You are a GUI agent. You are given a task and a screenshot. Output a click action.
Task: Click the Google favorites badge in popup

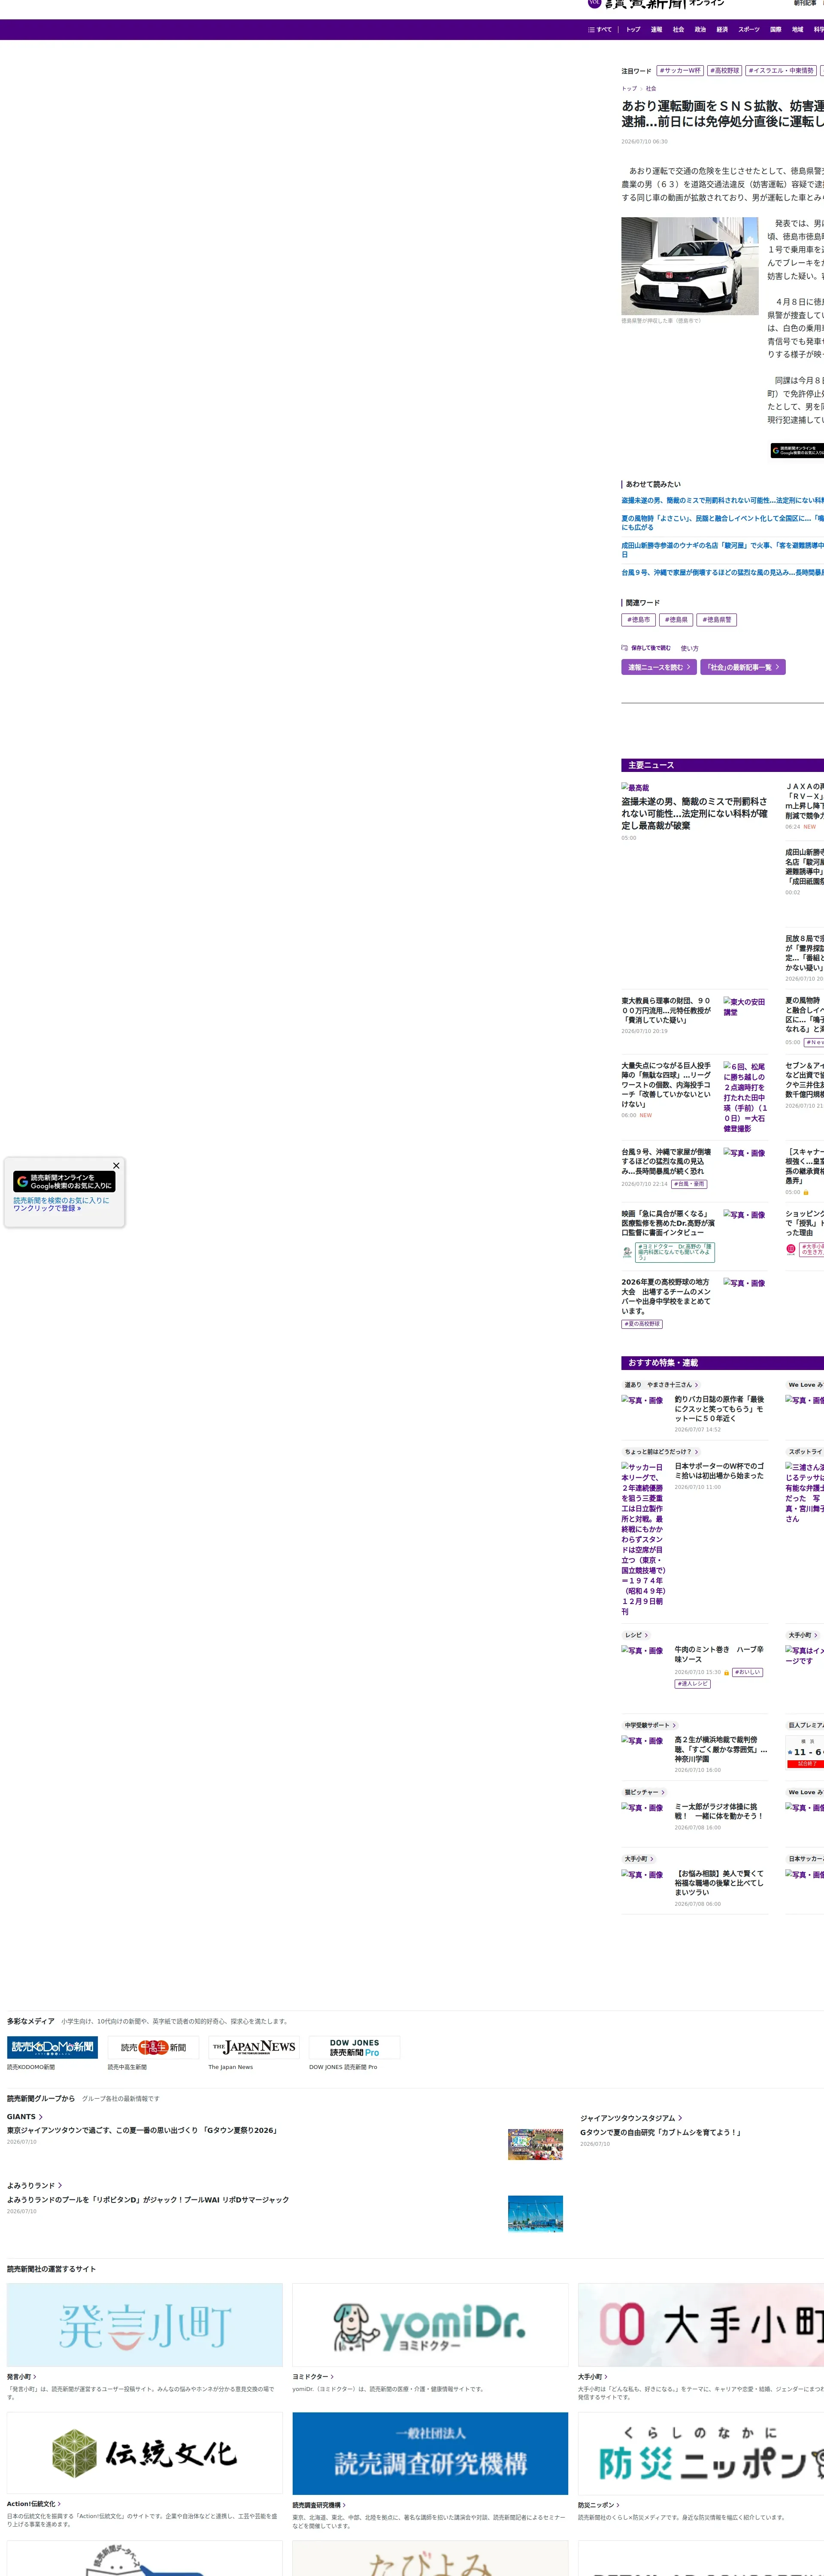pos(65,1181)
